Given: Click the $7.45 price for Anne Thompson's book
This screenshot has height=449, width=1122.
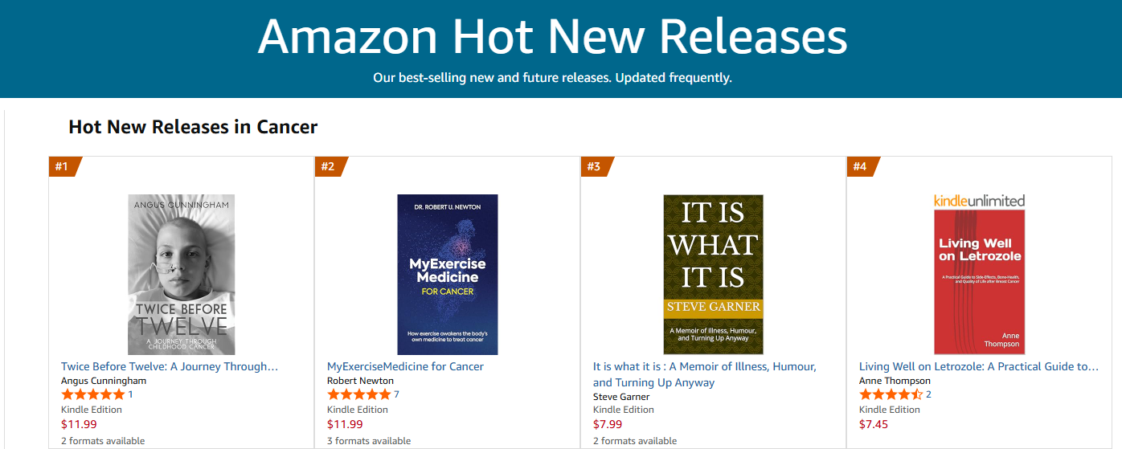Looking at the screenshot, I should 874,424.
